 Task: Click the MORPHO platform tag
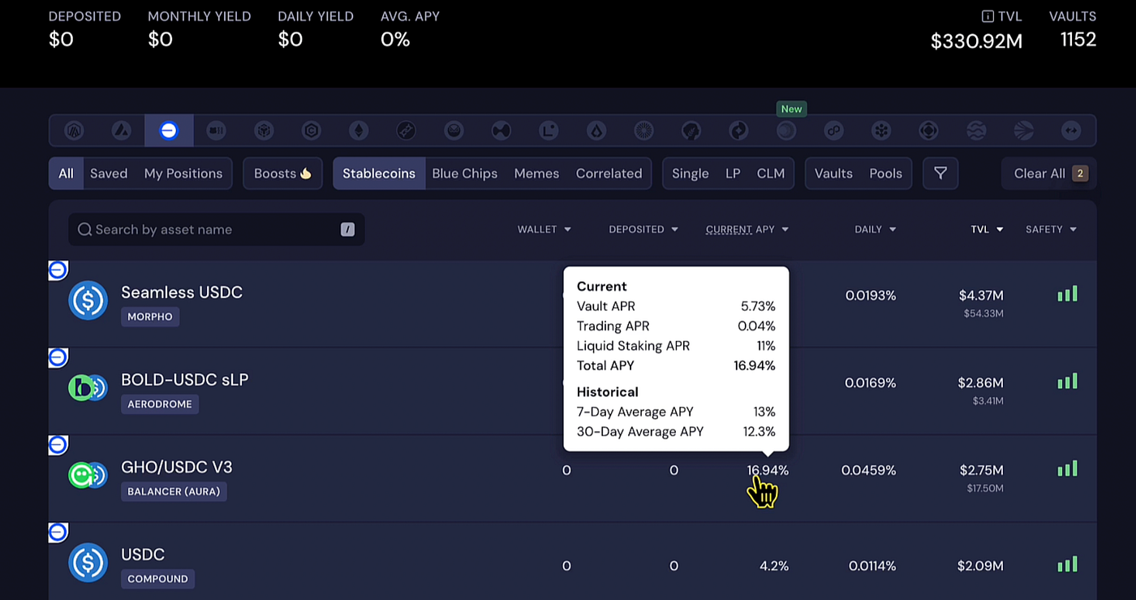coord(150,317)
